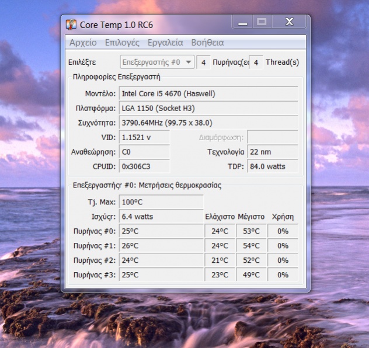Click the Πληροφορίες Επεξεργαστή group label
The width and height of the screenshot is (369, 348).
117,77
